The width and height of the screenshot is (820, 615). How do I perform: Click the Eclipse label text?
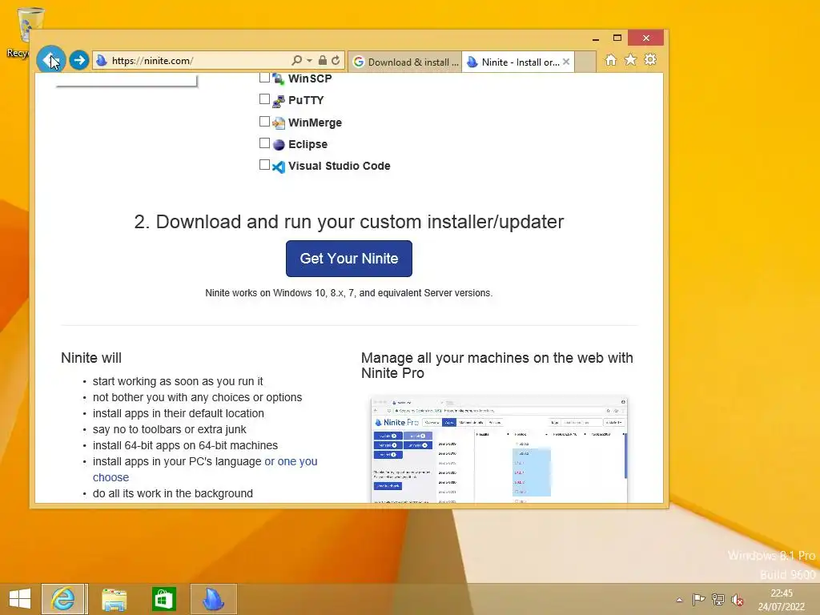[x=308, y=144]
